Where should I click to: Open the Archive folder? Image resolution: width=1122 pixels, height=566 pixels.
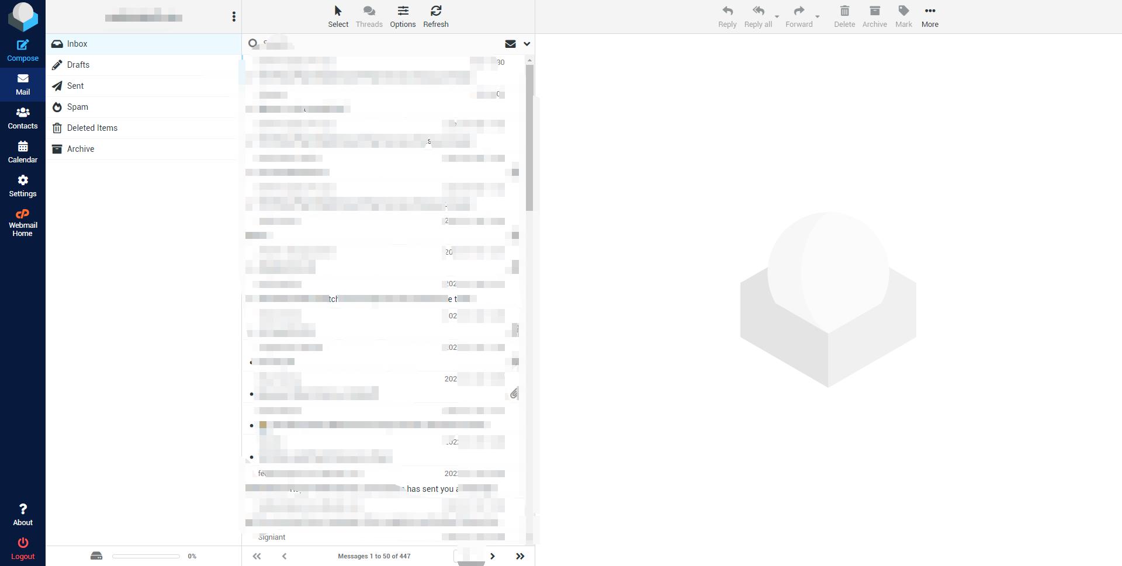143,149
